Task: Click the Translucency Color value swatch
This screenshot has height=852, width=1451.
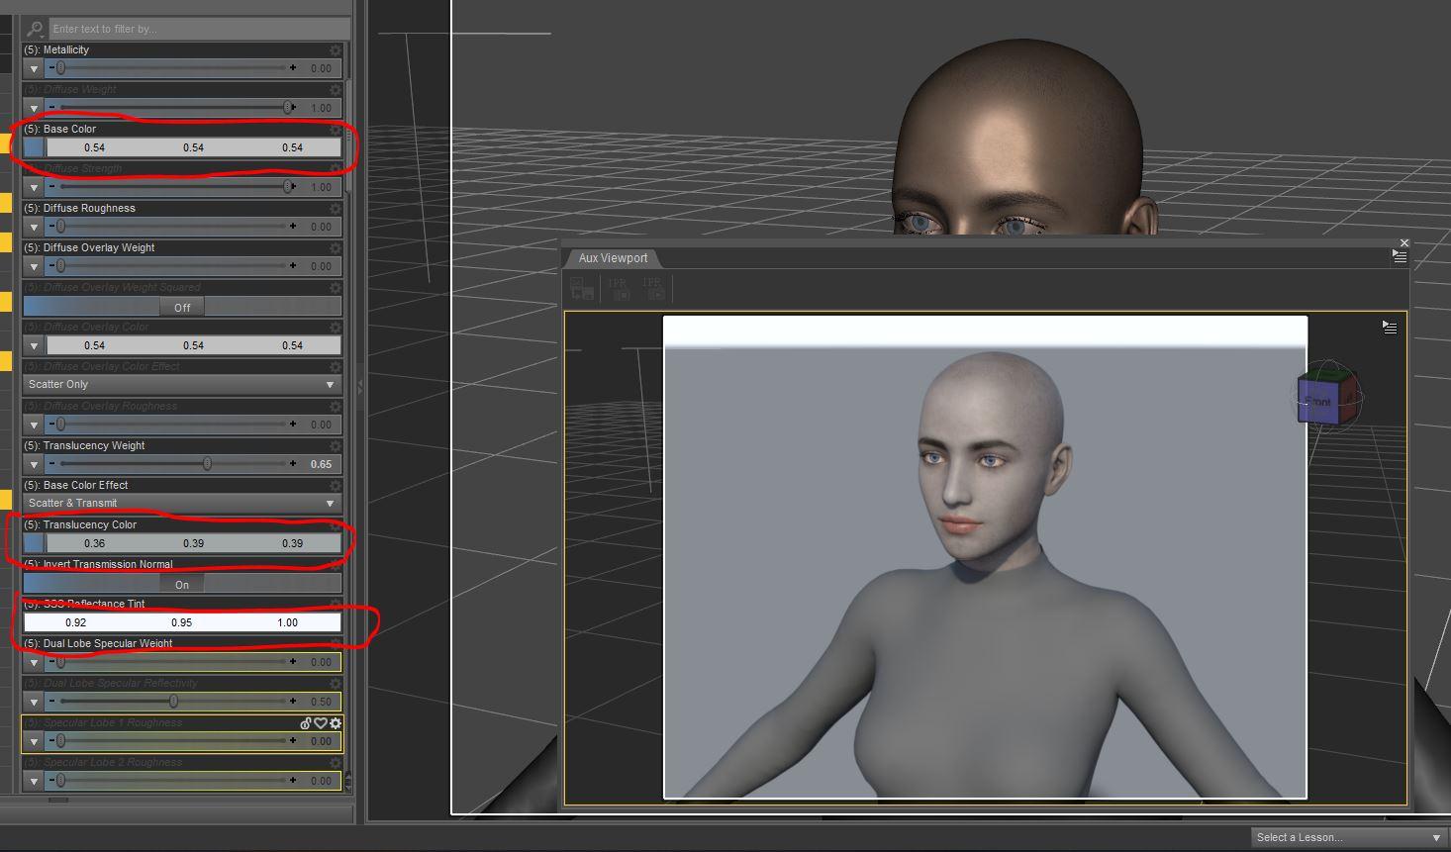Action: click(x=193, y=543)
